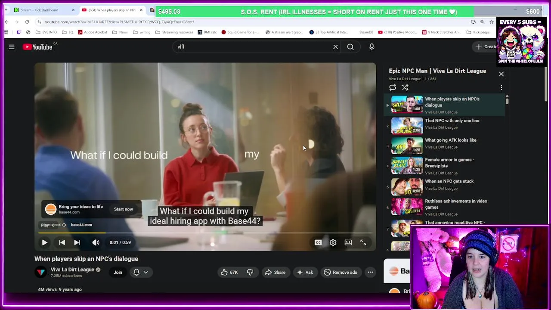This screenshot has height=310, width=551.
Task: Open News bookmark folder
Action: tap(120, 32)
